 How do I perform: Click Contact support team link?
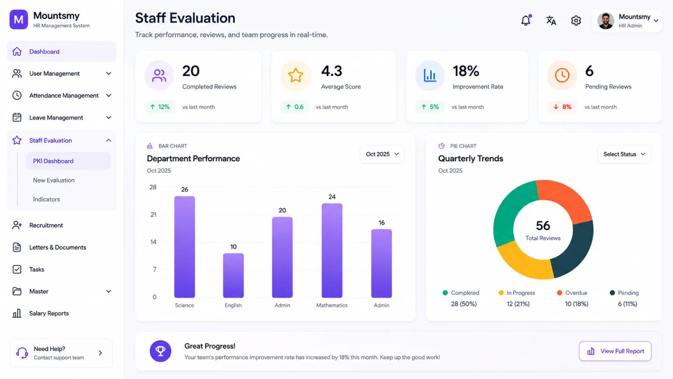(x=59, y=358)
